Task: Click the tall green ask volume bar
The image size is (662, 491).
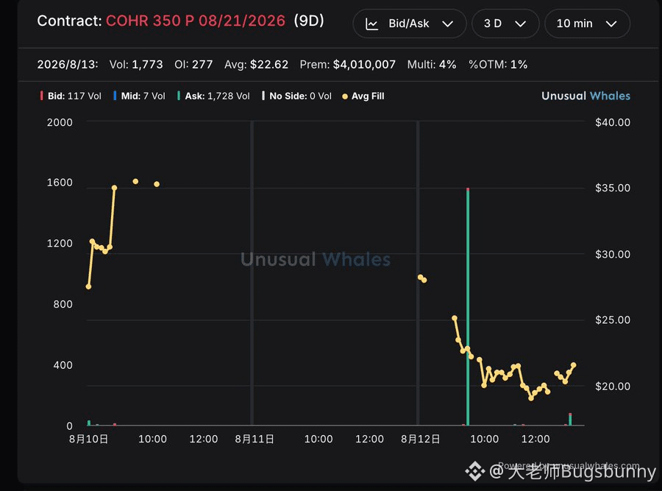Action: click(x=468, y=306)
